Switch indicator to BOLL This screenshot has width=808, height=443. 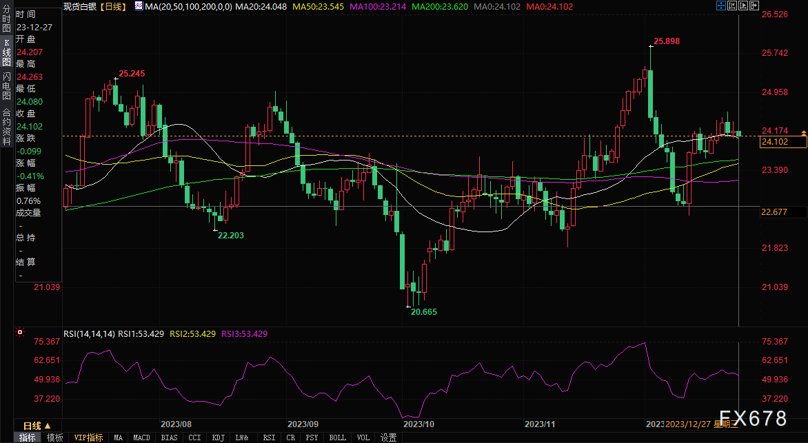pyautogui.click(x=337, y=437)
